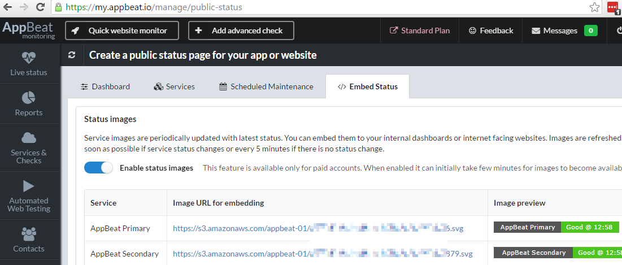Open Reports pie chart icon

[29, 98]
